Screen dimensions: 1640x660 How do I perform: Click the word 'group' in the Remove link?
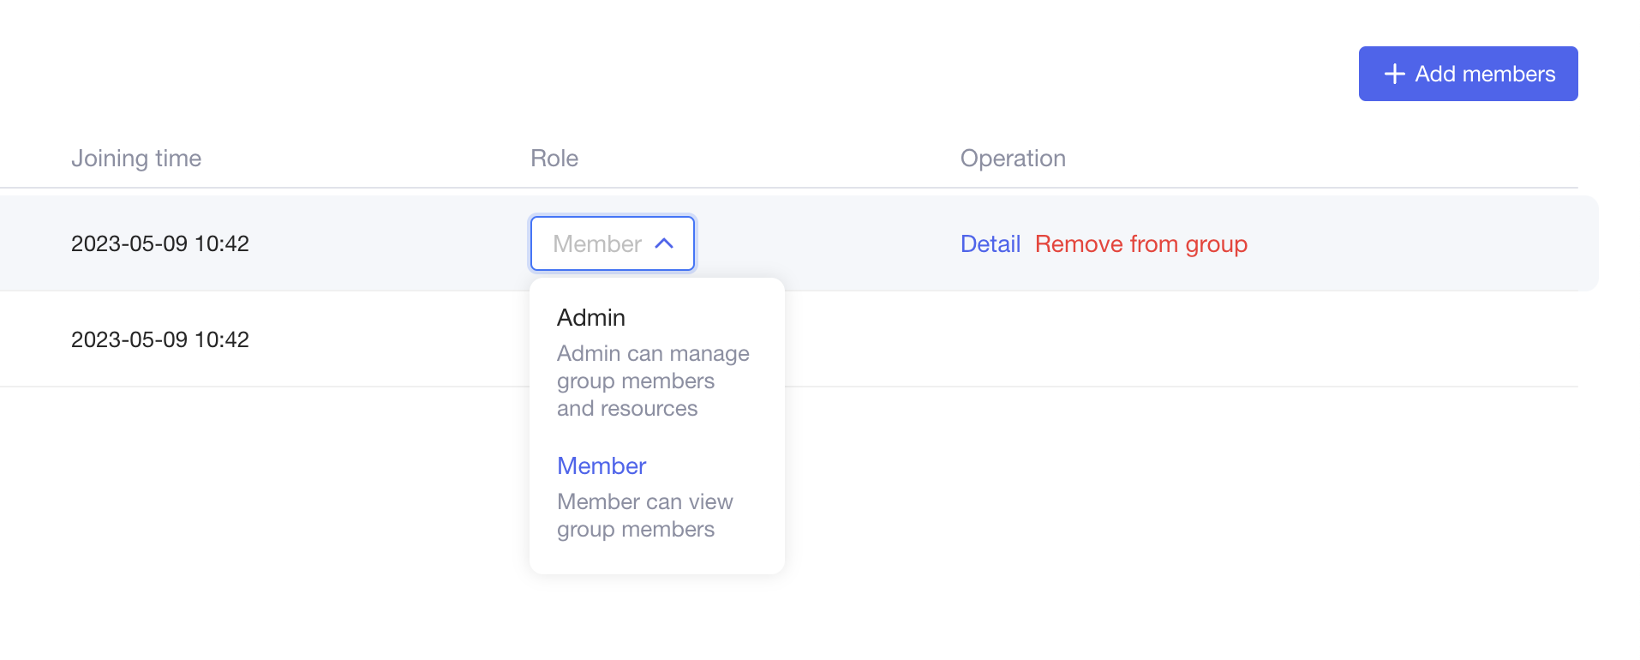pyautogui.click(x=1216, y=244)
